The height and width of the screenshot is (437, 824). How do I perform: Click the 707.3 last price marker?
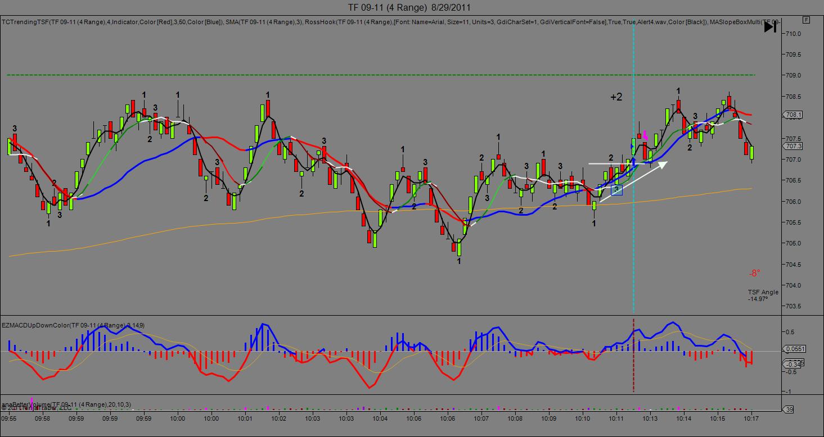coord(793,146)
